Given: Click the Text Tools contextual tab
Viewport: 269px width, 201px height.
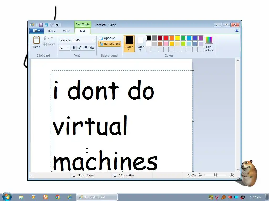Looking at the screenshot, I should click(x=82, y=24).
